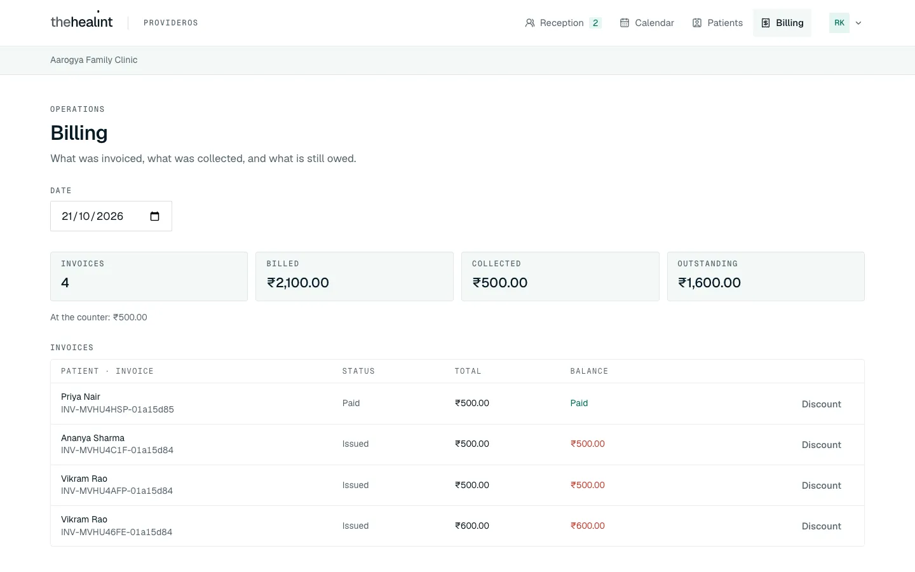Go to the Patients tab
The height and width of the screenshot is (572, 915).
coord(717,23)
